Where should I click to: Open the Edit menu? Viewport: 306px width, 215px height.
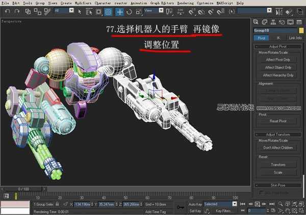pos(16,3)
